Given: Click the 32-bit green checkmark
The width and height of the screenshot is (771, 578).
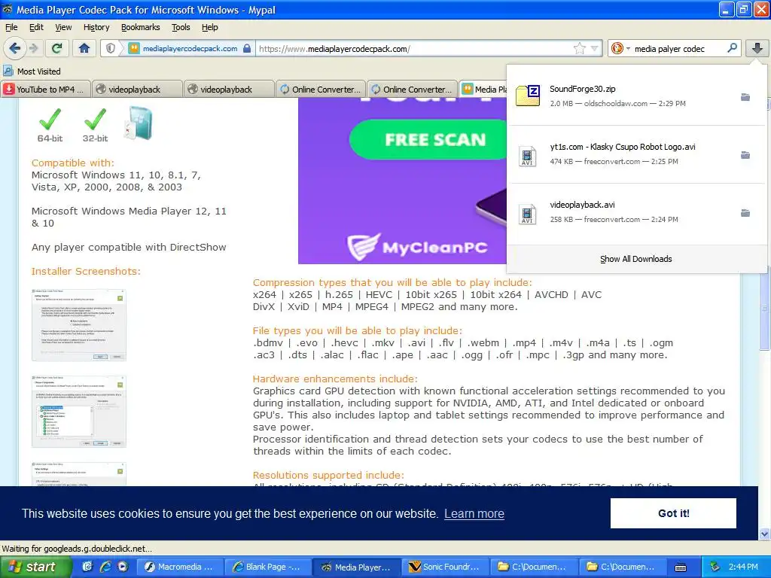Looking at the screenshot, I should (95, 120).
